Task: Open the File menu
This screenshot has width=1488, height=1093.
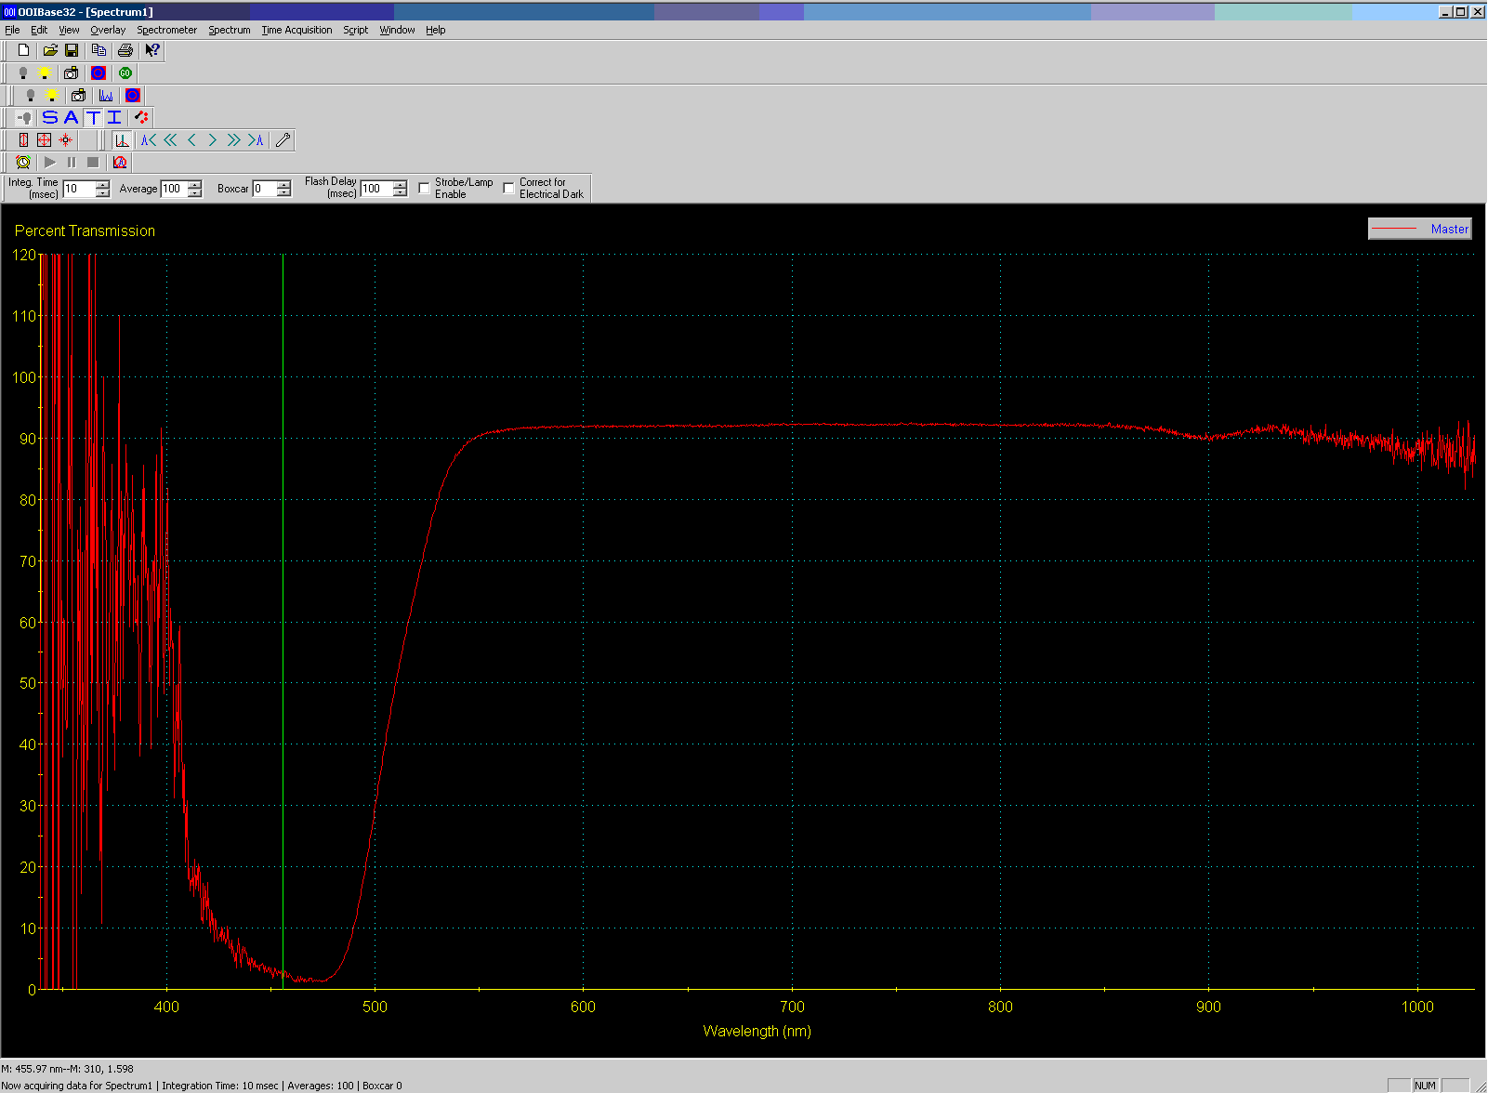Action: (x=12, y=30)
